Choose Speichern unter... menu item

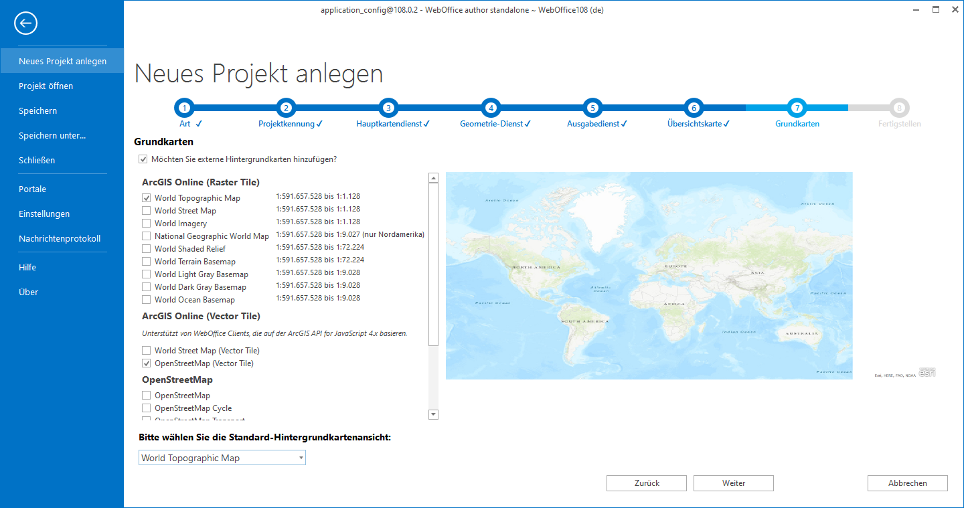click(62, 135)
